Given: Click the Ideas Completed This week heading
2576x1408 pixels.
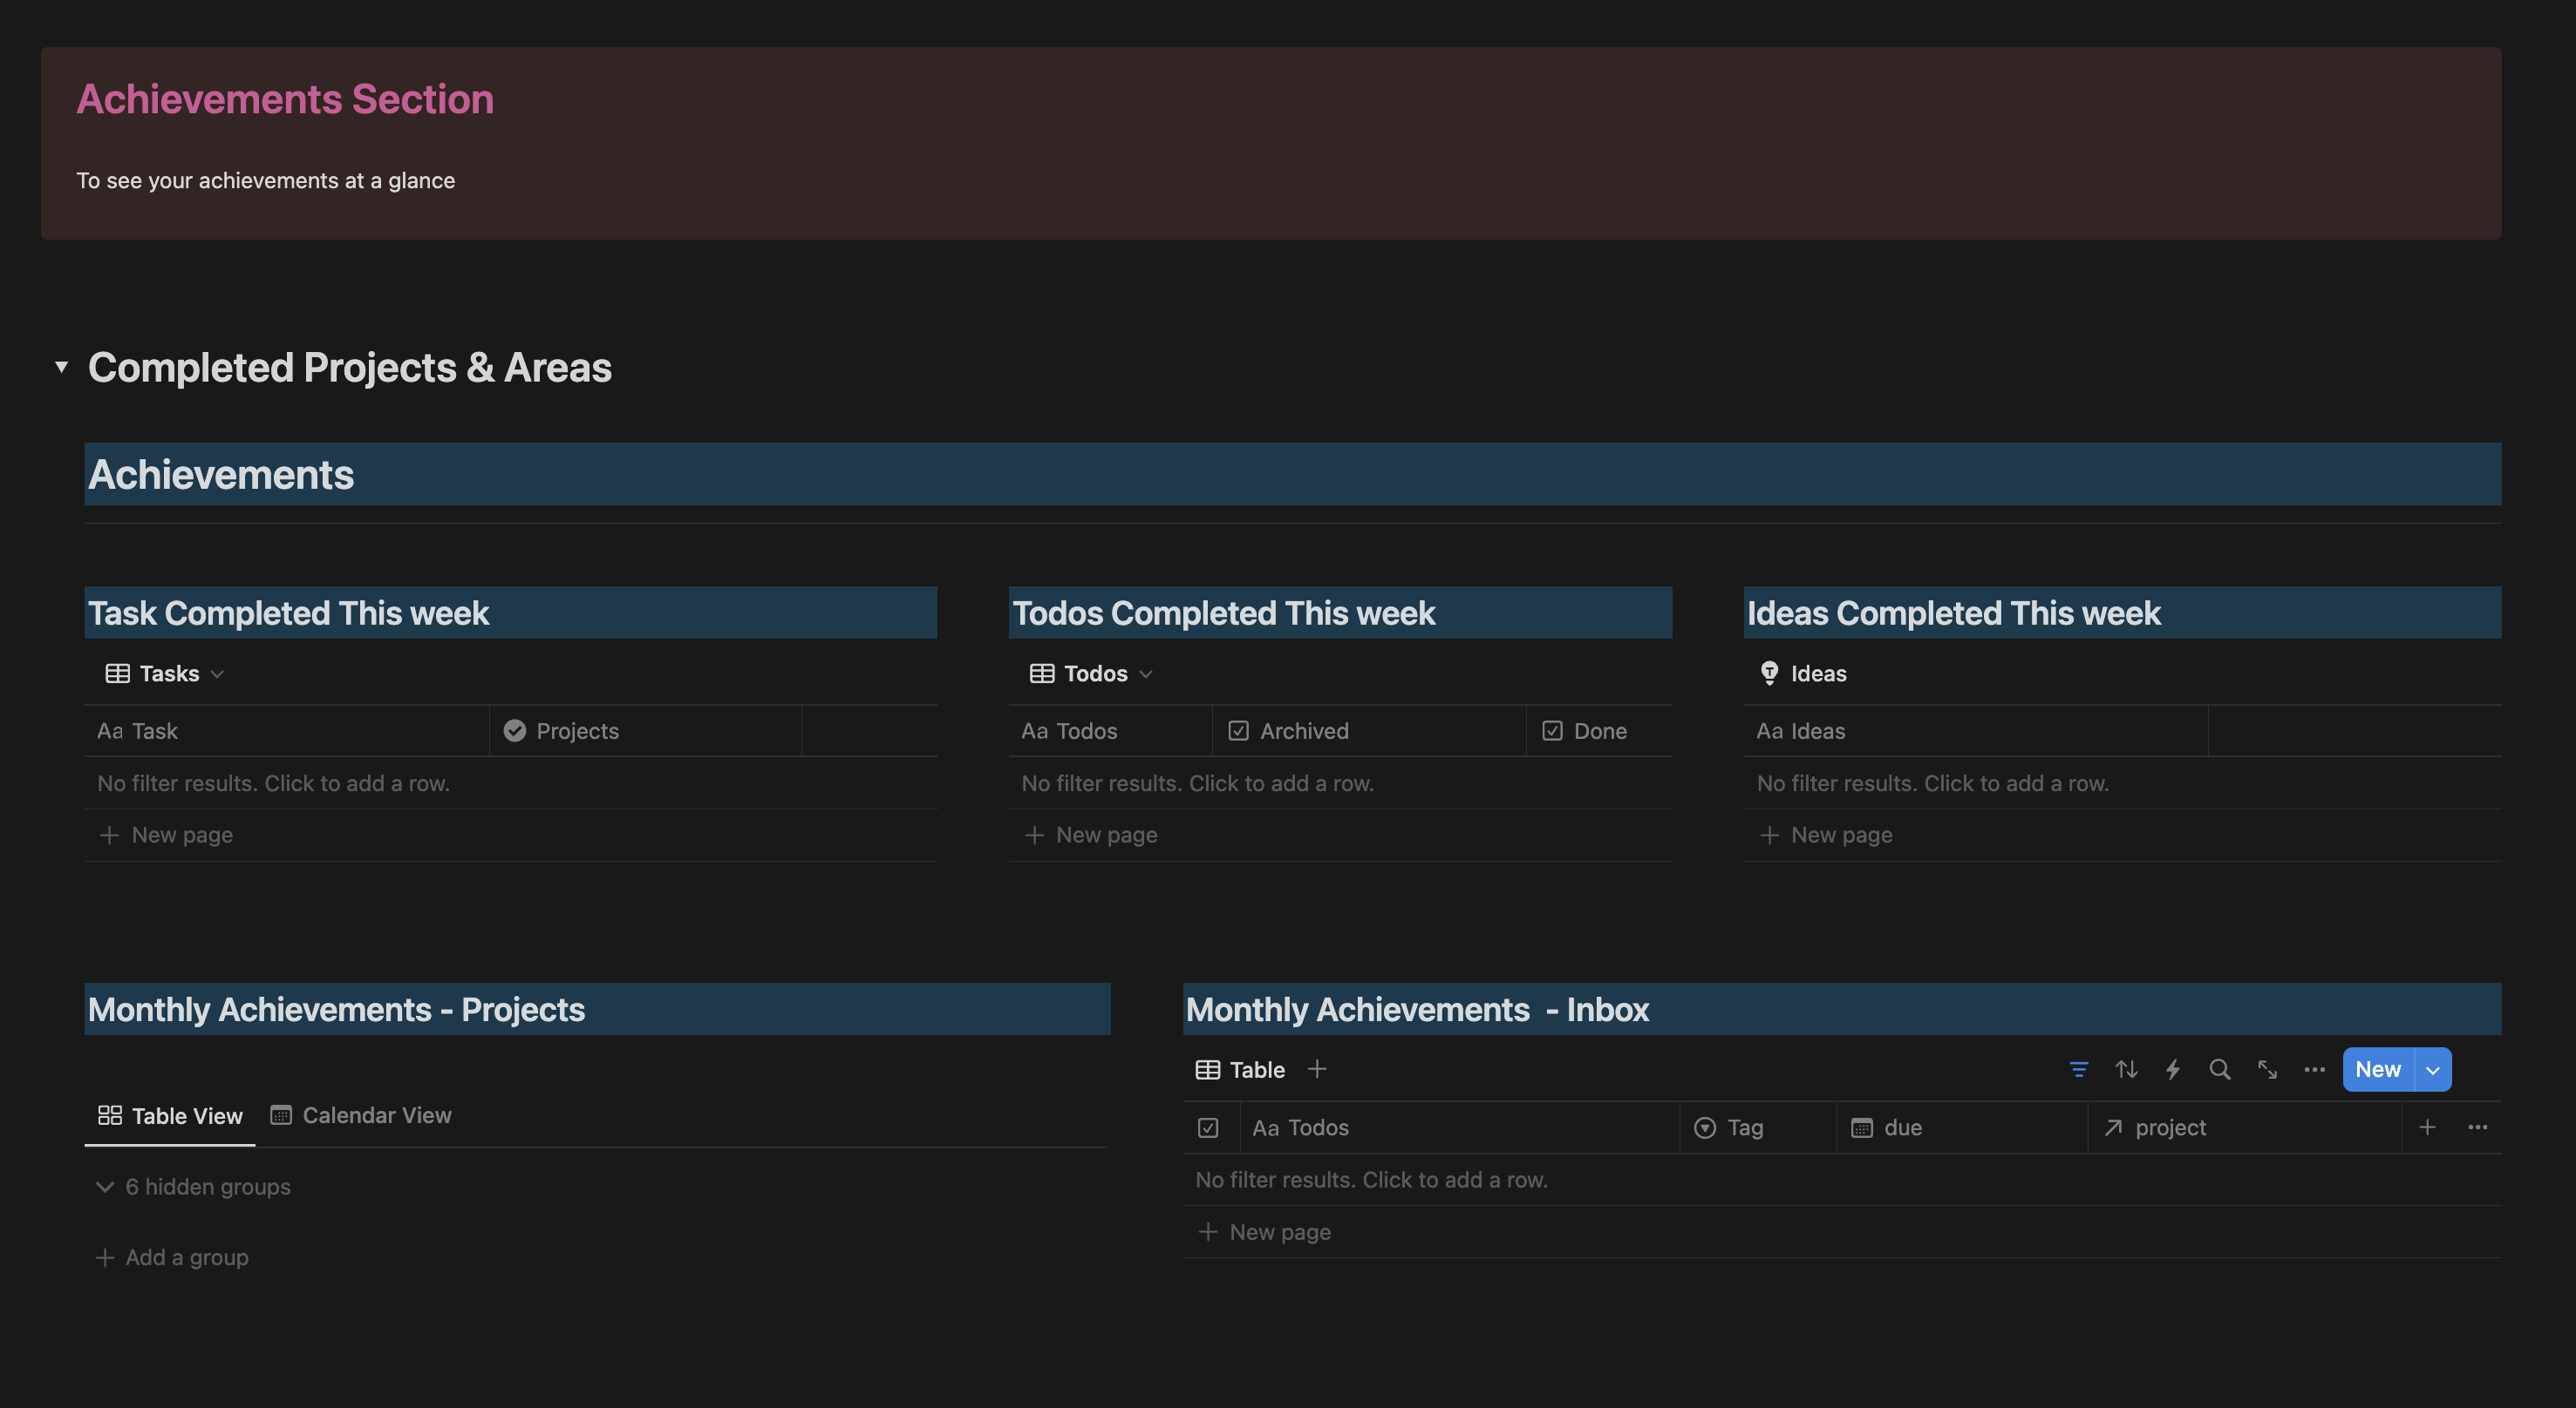Looking at the screenshot, I should coord(1953,613).
